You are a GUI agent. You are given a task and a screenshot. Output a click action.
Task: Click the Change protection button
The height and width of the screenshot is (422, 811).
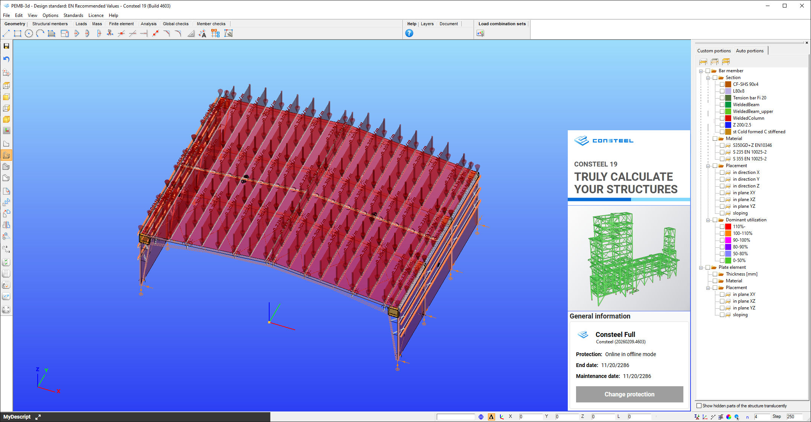(629, 394)
